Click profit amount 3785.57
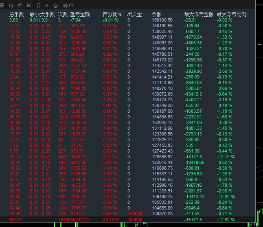Image resolution: width=263 pixels, height=227 pixels. pyautogui.click(x=79, y=208)
